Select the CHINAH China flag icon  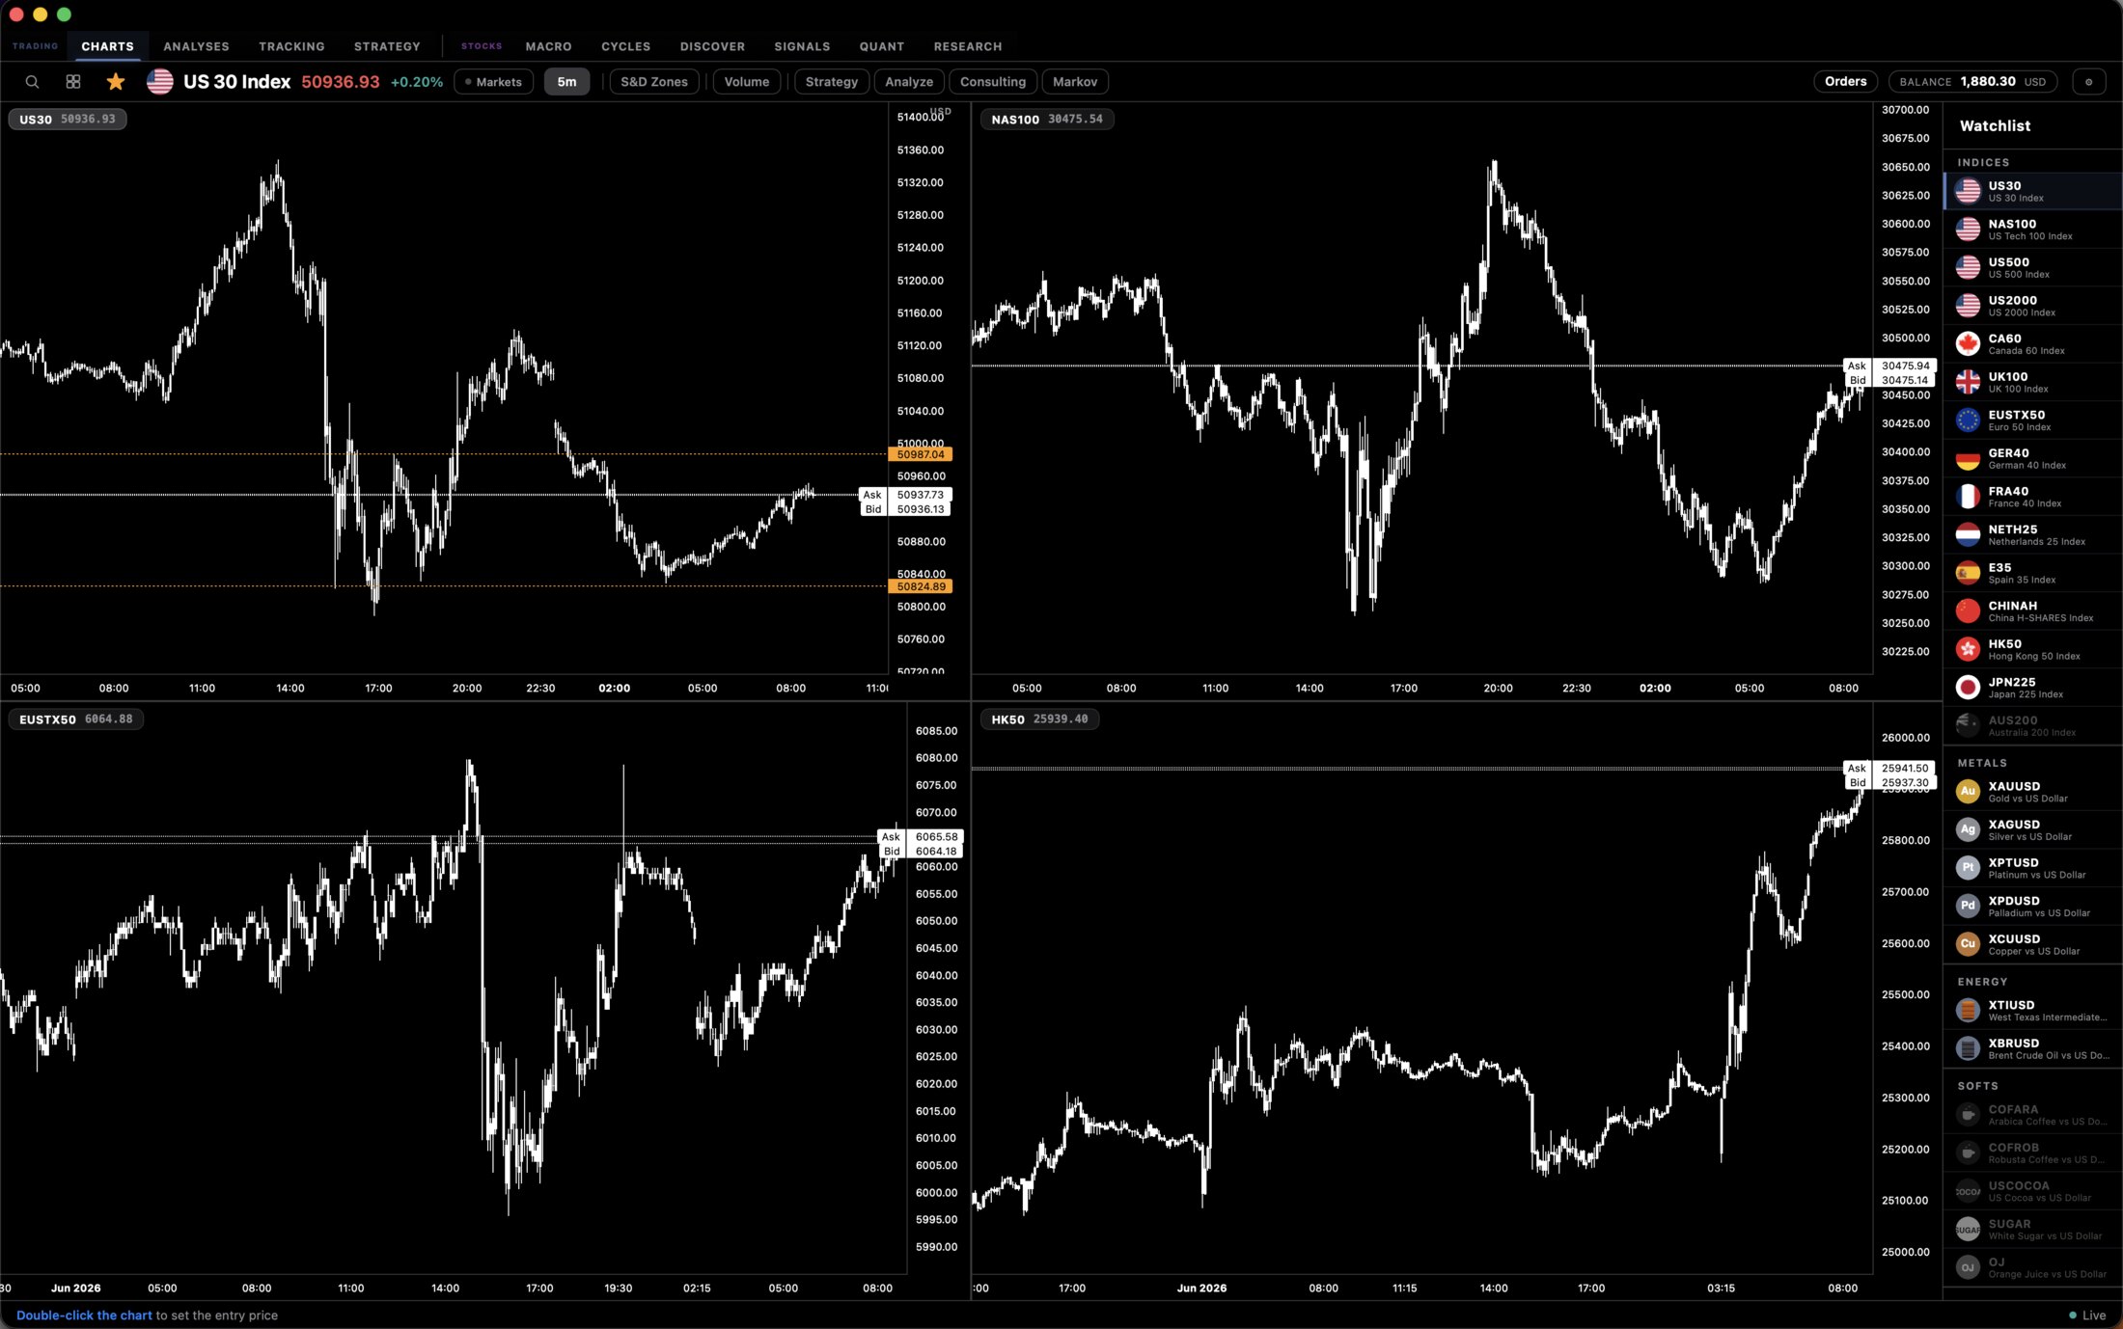pos(1968,611)
